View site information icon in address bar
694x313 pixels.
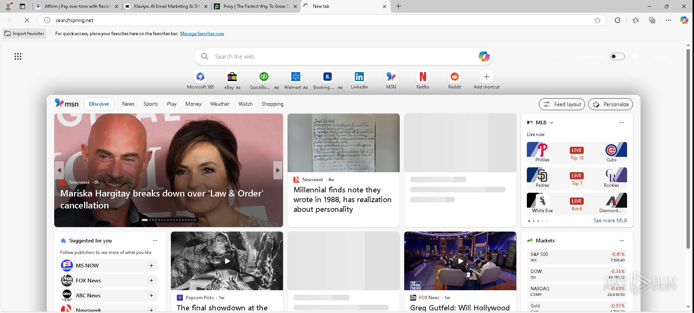47,20
